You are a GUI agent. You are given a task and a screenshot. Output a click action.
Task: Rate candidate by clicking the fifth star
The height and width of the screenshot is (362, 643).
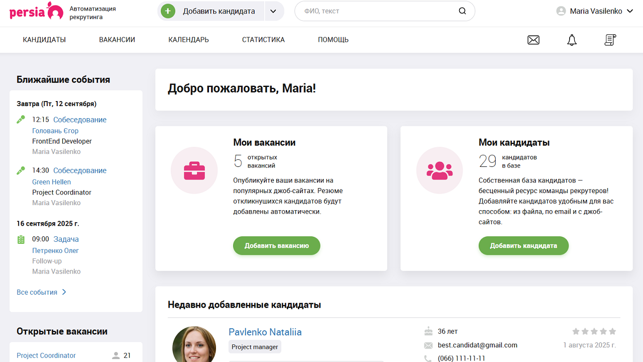click(612, 331)
